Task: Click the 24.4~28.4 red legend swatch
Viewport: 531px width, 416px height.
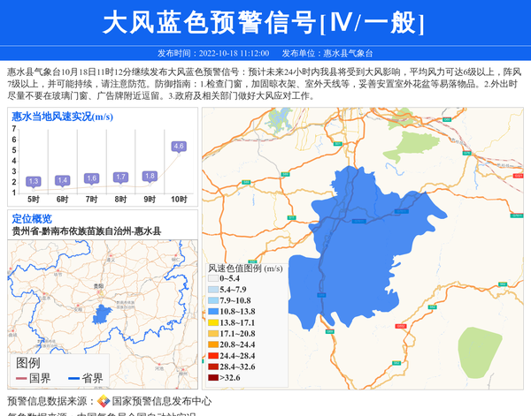Action: point(213,356)
